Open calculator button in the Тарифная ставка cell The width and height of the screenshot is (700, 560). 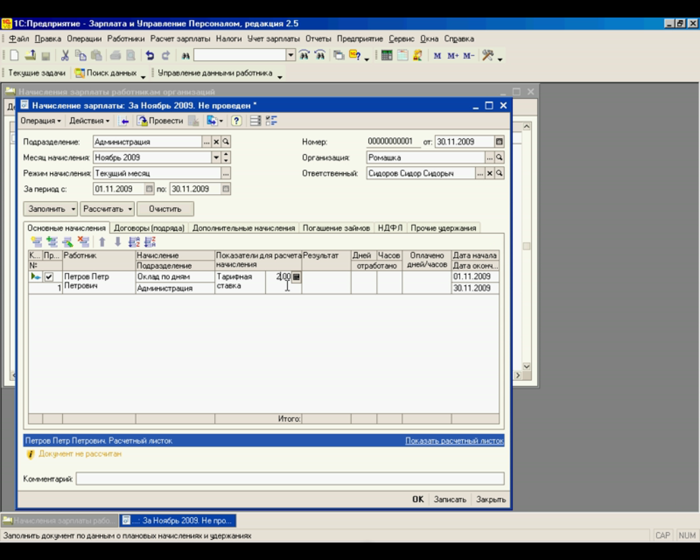point(296,277)
